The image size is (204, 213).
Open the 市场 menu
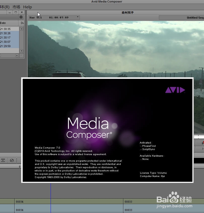coord(16,7)
